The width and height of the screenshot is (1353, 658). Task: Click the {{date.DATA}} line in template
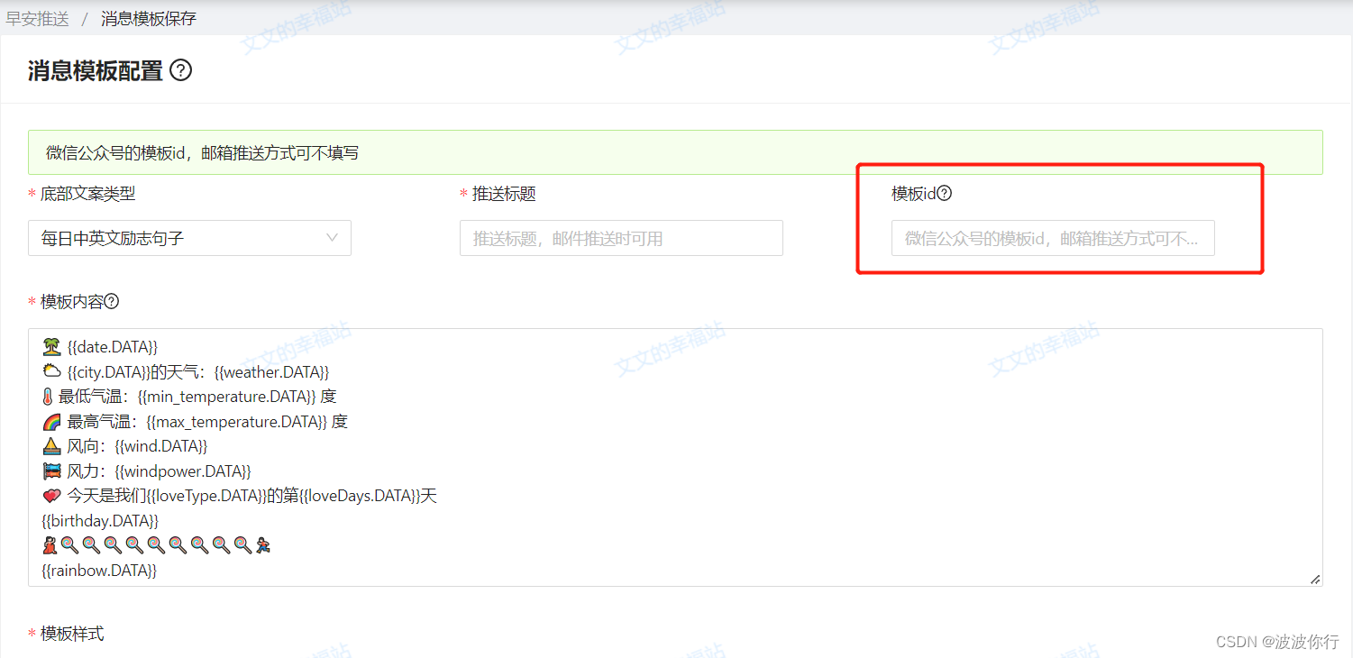coord(100,347)
